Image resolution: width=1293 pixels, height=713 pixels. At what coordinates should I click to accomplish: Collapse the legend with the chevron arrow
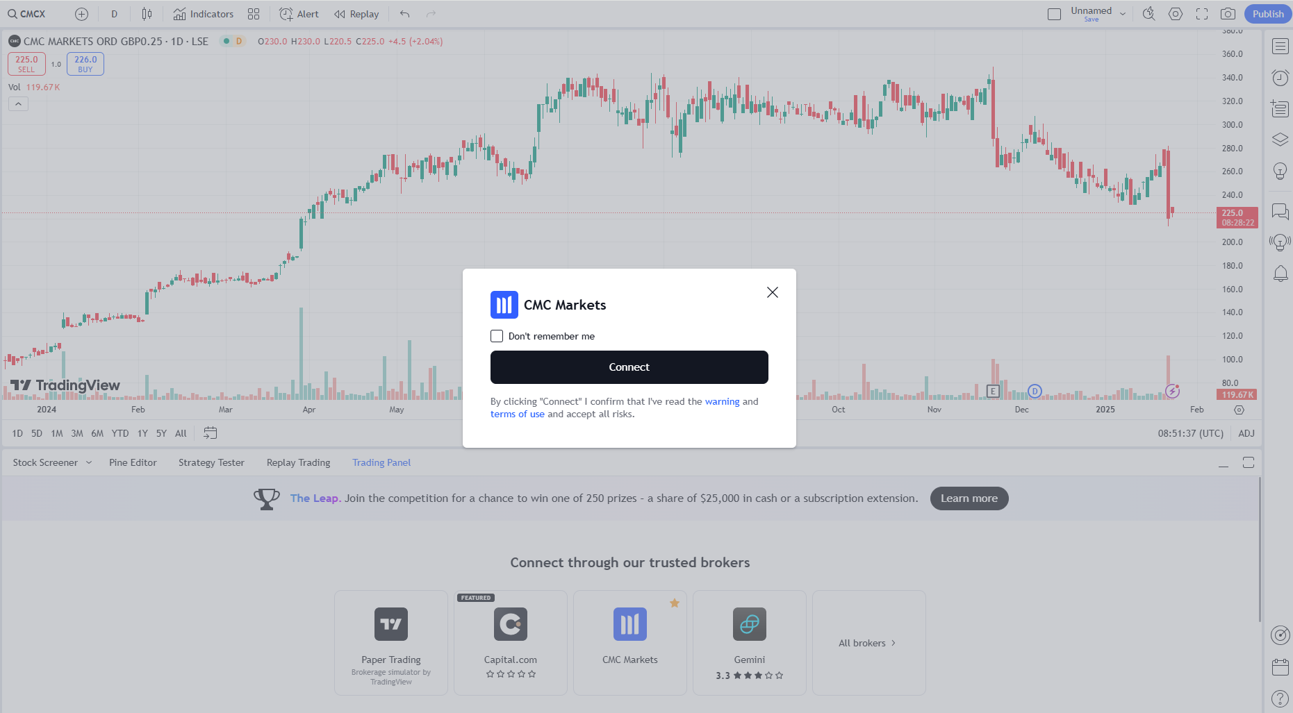(18, 103)
